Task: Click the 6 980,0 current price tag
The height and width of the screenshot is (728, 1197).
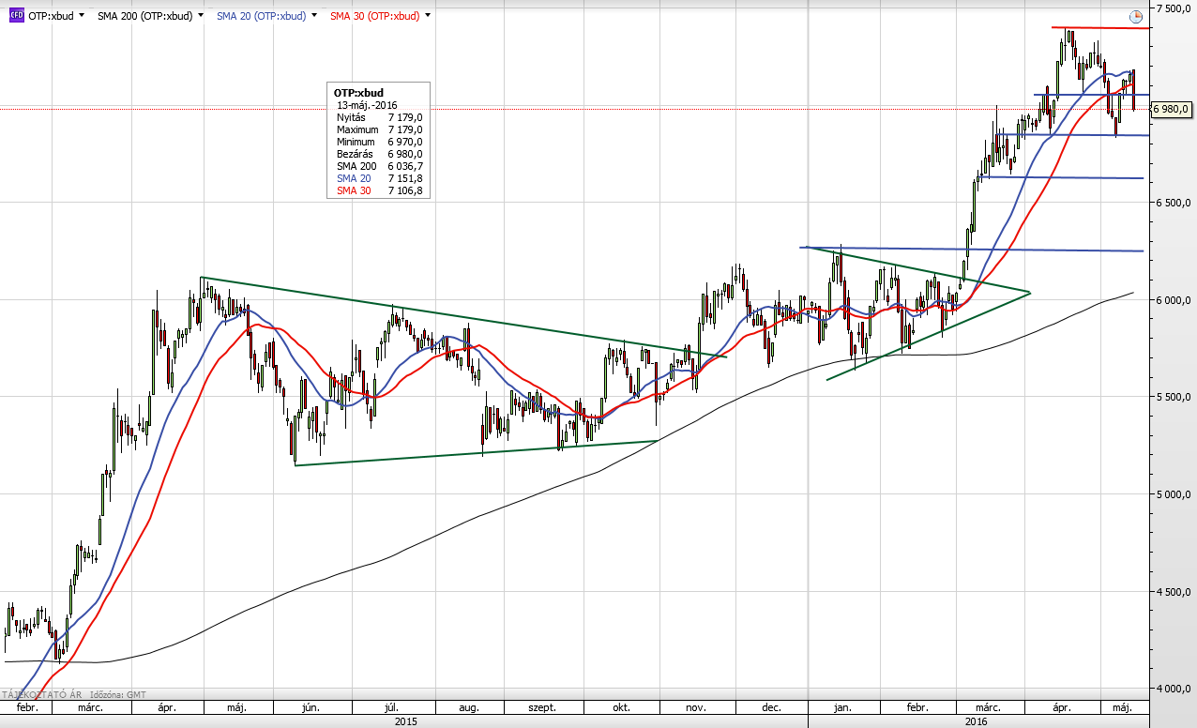Action: (x=1172, y=109)
